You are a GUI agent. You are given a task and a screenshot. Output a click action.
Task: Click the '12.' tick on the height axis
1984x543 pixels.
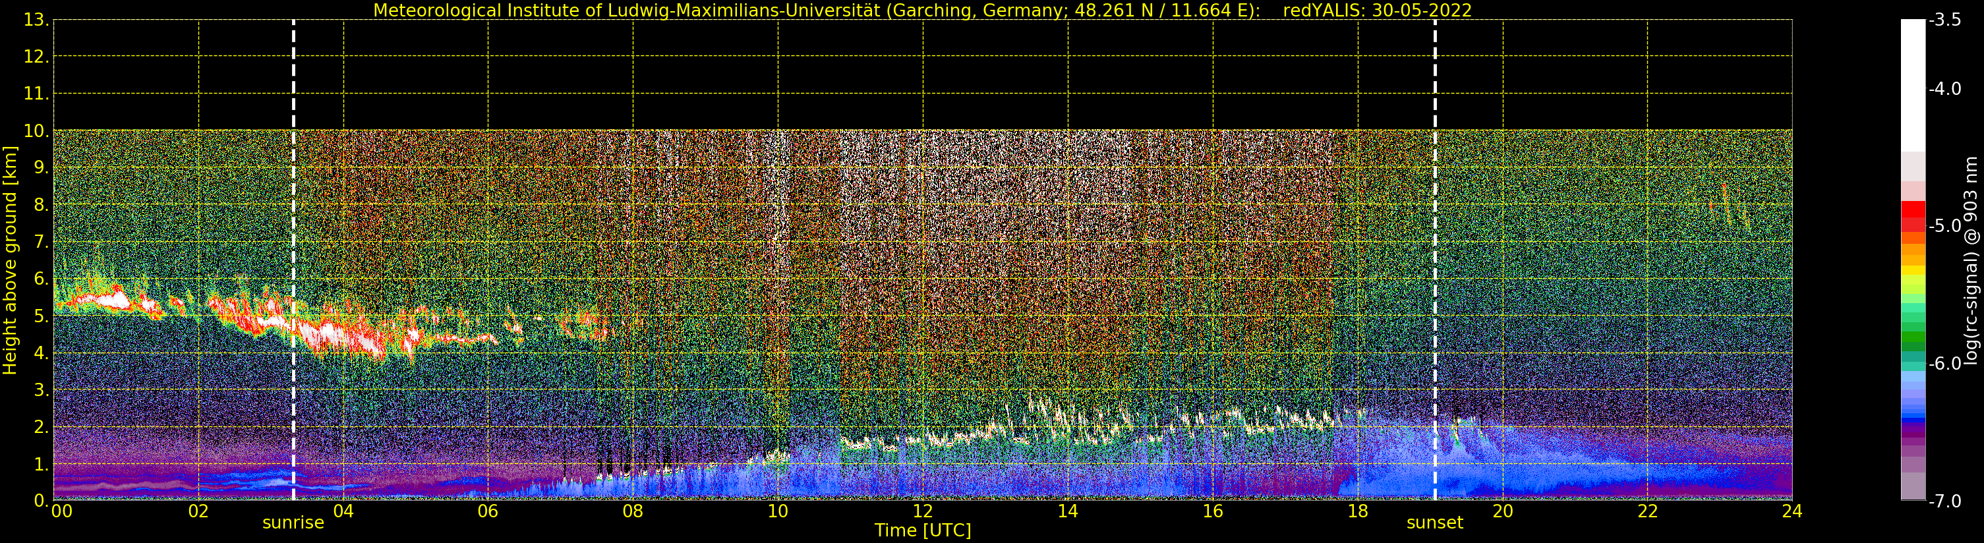click(x=36, y=57)
